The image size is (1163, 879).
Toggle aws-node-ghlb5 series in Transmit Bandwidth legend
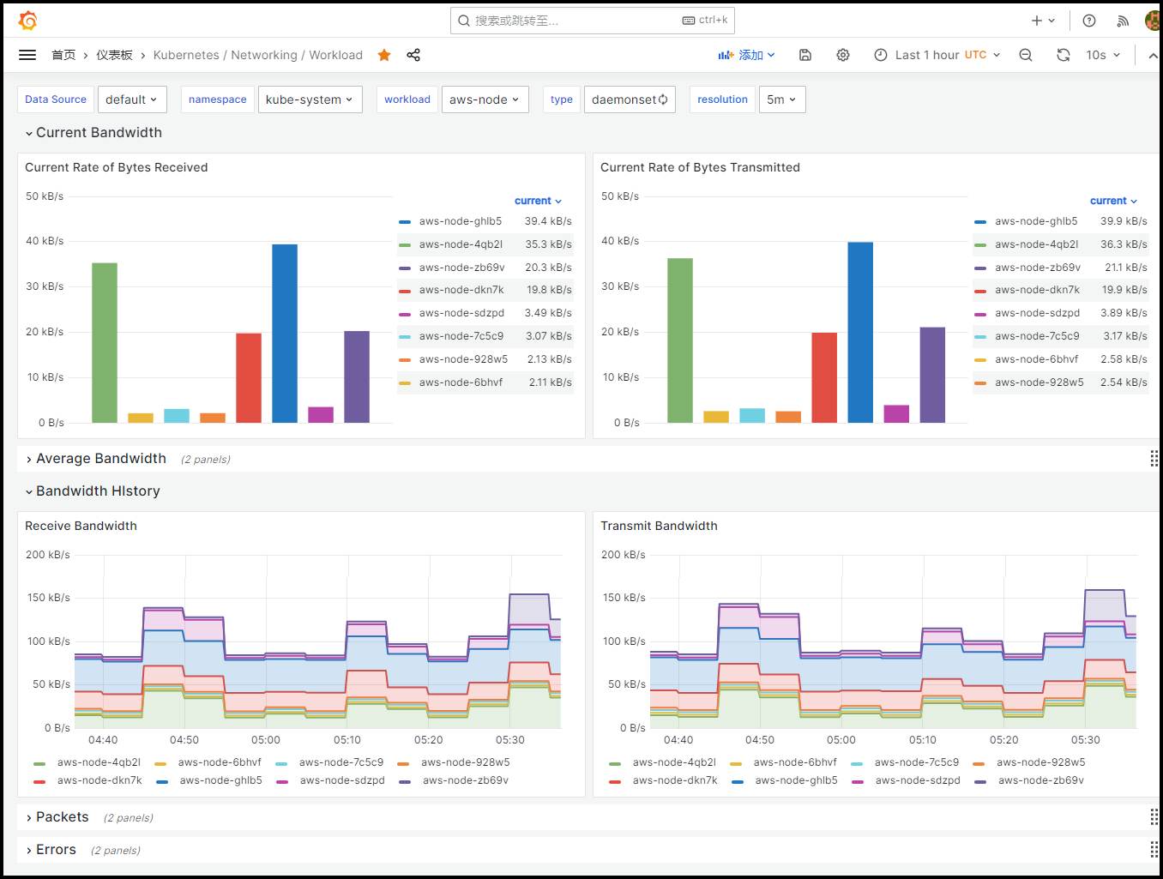(796, 780)
